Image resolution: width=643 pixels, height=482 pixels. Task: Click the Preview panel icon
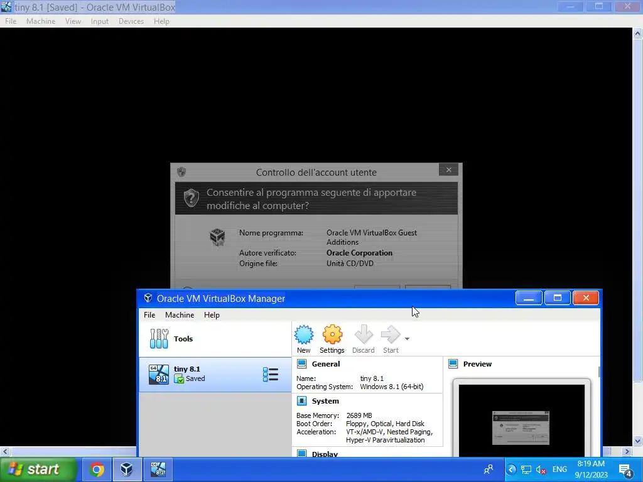tap(453, 363)
